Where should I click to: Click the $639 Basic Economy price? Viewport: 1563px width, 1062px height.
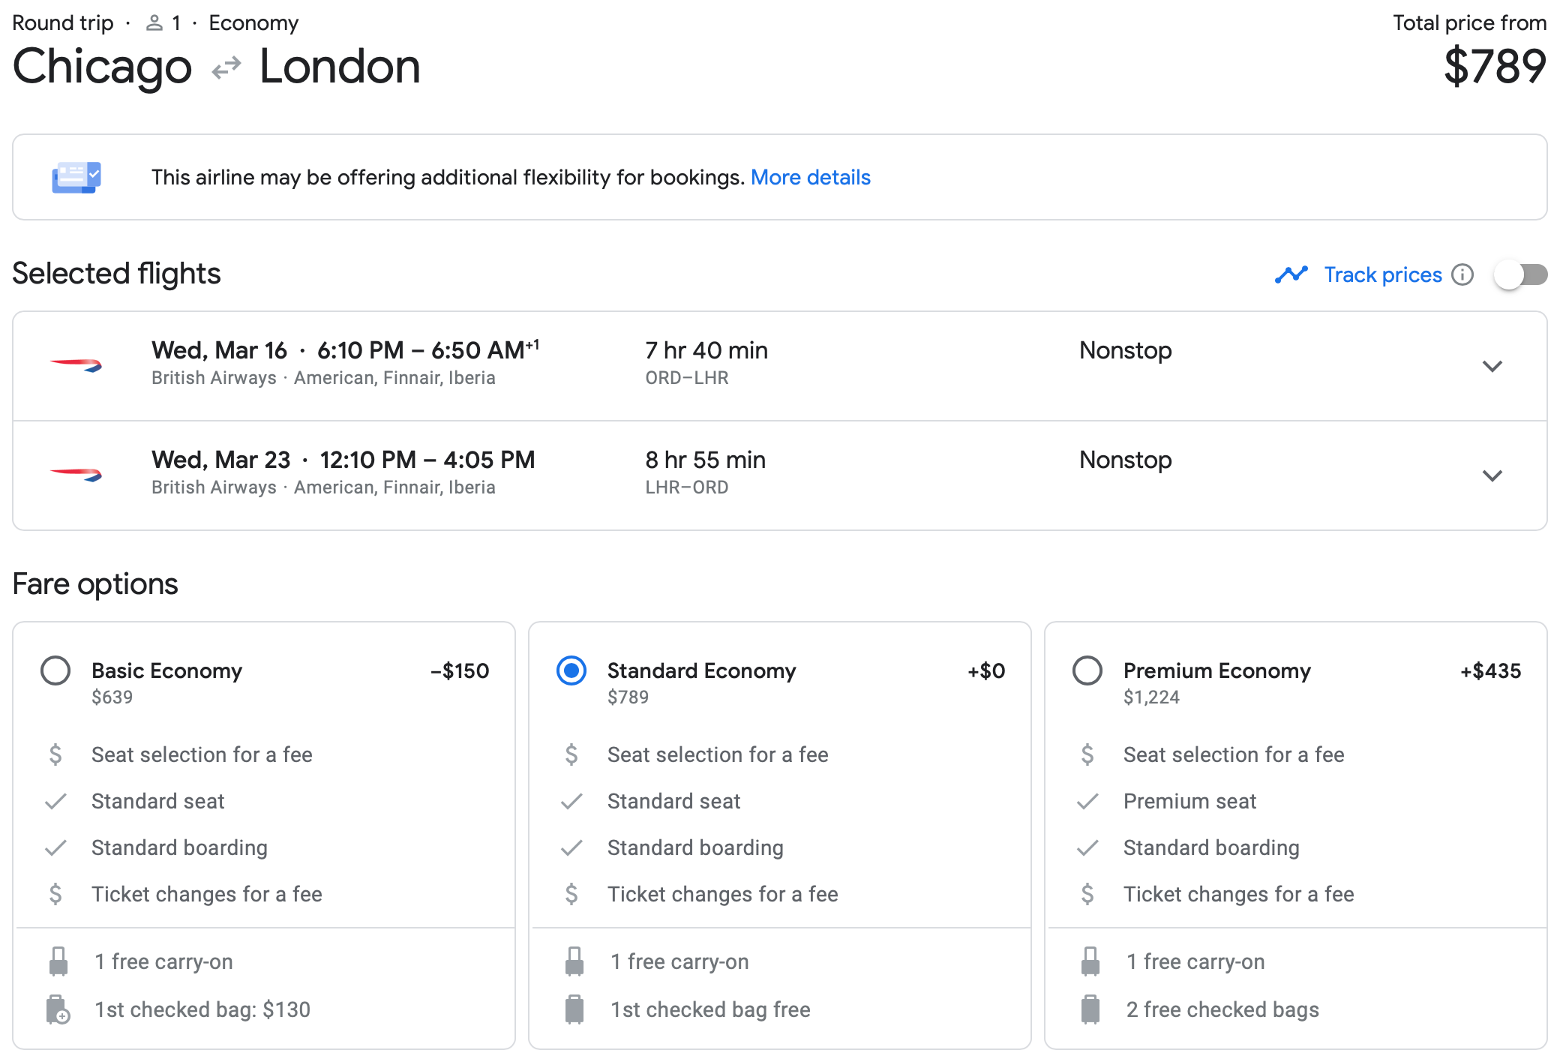tap(112, 697)
